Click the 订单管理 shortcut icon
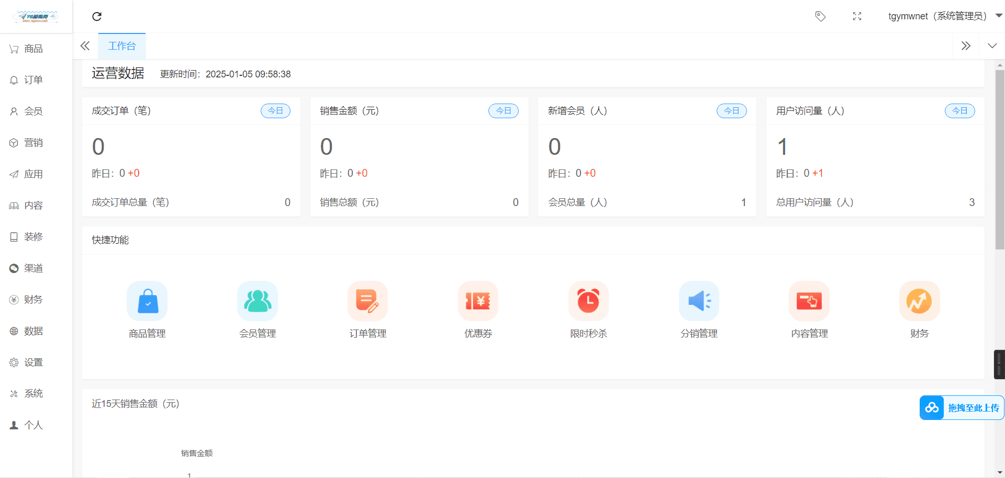The image size is (1005, 478). click(367, 301)
